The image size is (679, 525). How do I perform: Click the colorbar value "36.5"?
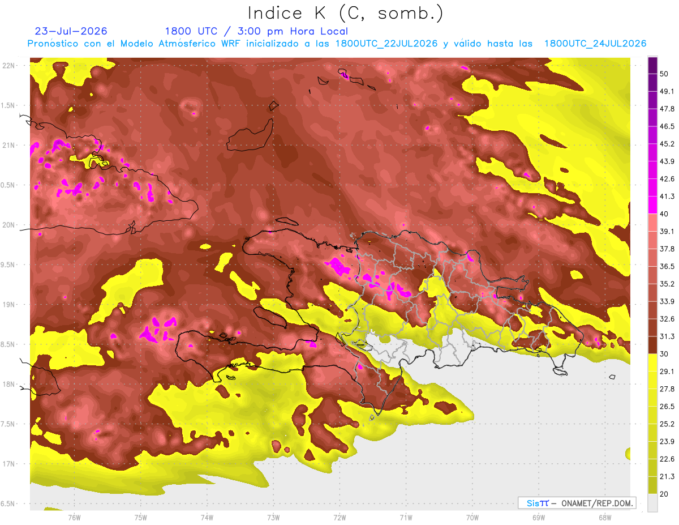[x=667, y=266]
